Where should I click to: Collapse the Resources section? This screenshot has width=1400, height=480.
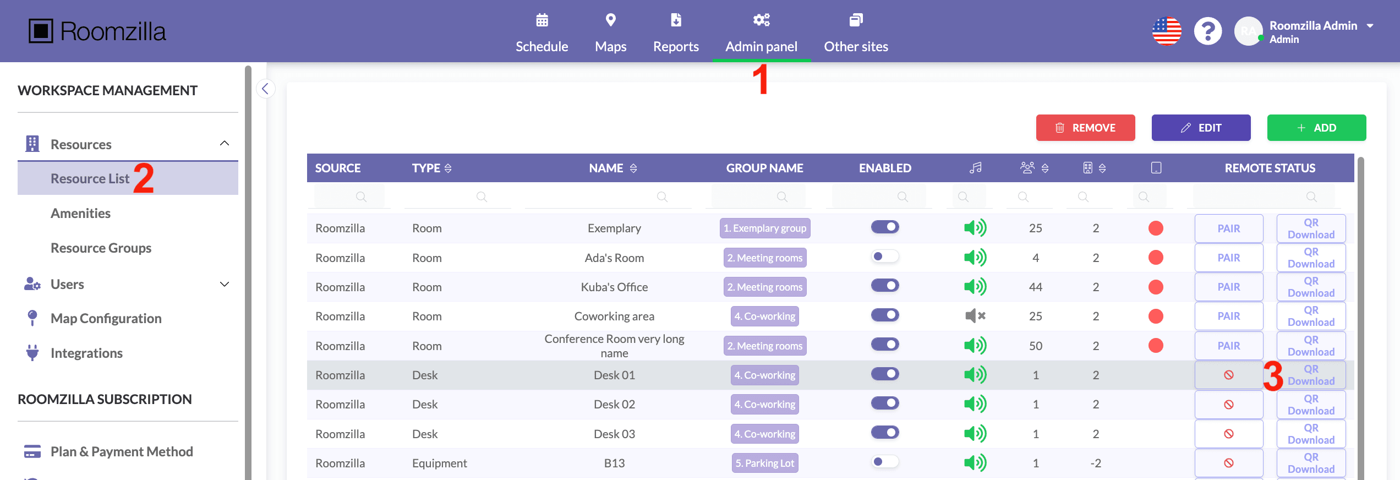pyautogui.click(x=224, y=144)
